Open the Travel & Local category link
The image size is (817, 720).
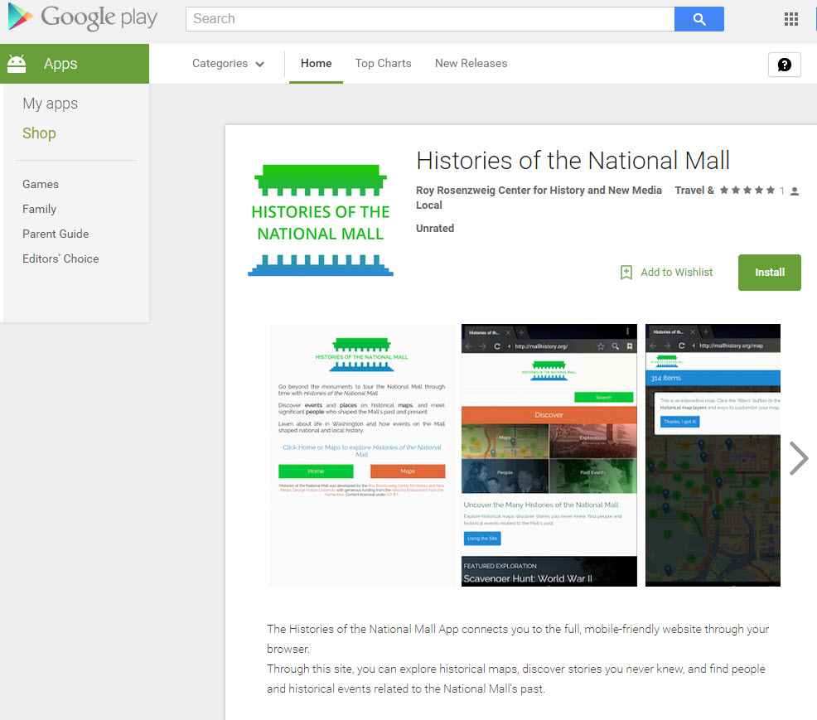(694, 191)
